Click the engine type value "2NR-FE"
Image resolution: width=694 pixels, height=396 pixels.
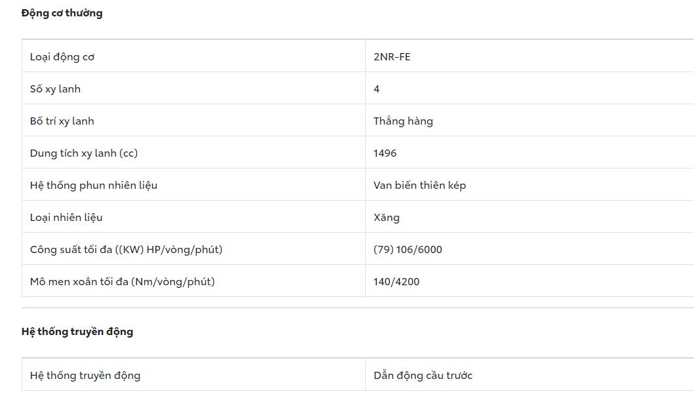pos(392,57)
